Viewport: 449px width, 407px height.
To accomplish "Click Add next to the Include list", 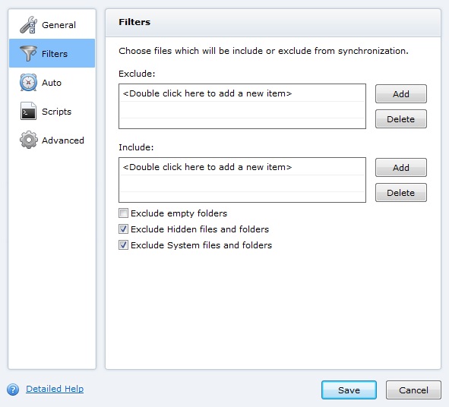I will click(401, 168).
